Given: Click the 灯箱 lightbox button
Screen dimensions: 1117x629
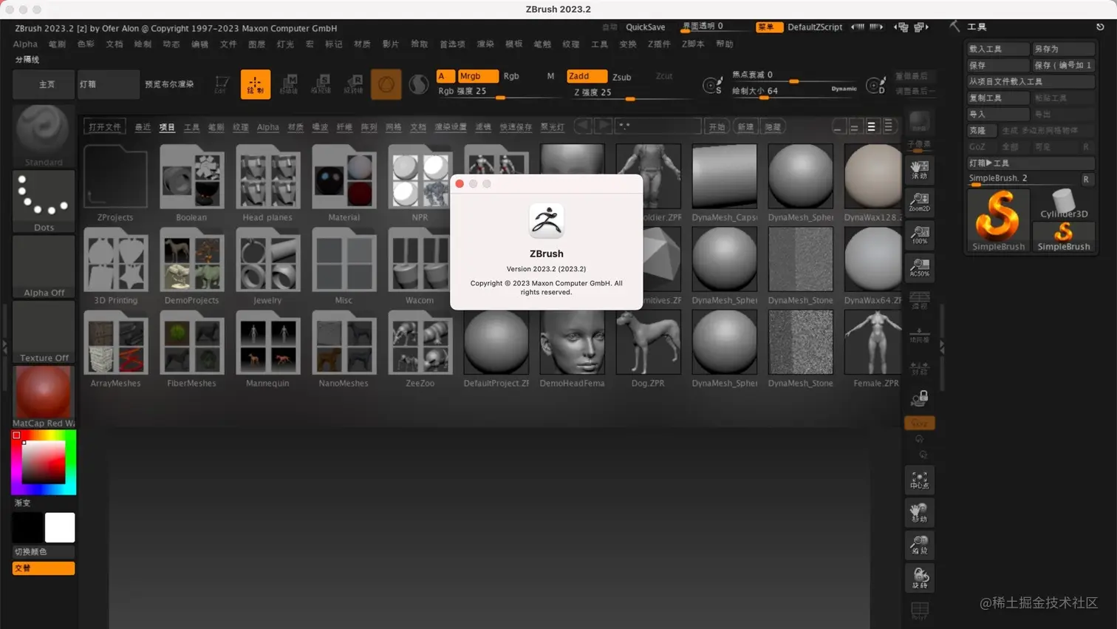Looking at the screenshot, I should coord(108,84).
